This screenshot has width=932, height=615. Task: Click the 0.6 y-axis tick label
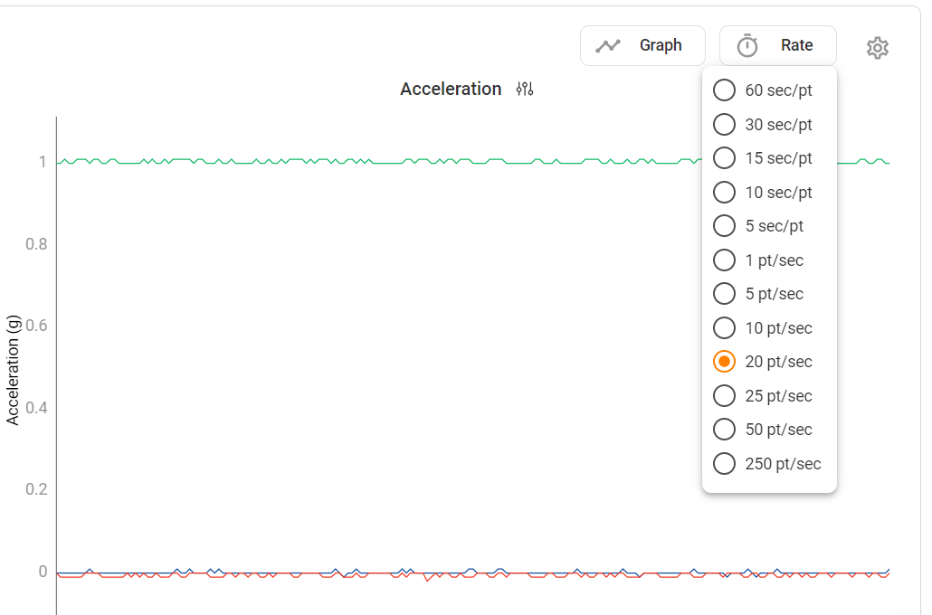pyautogui.click(x=36, y=326)
